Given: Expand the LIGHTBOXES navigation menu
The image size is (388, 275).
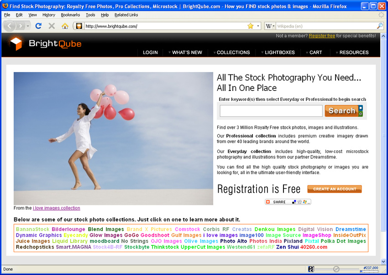Looking at the screenshot, I should [278, 53].
